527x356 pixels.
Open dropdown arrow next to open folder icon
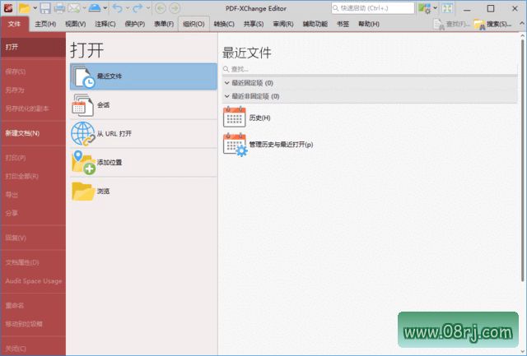point(35,8)
